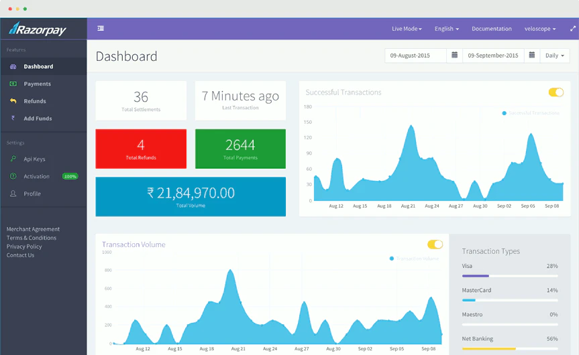Click the Total Settlements card

(141, 100)
